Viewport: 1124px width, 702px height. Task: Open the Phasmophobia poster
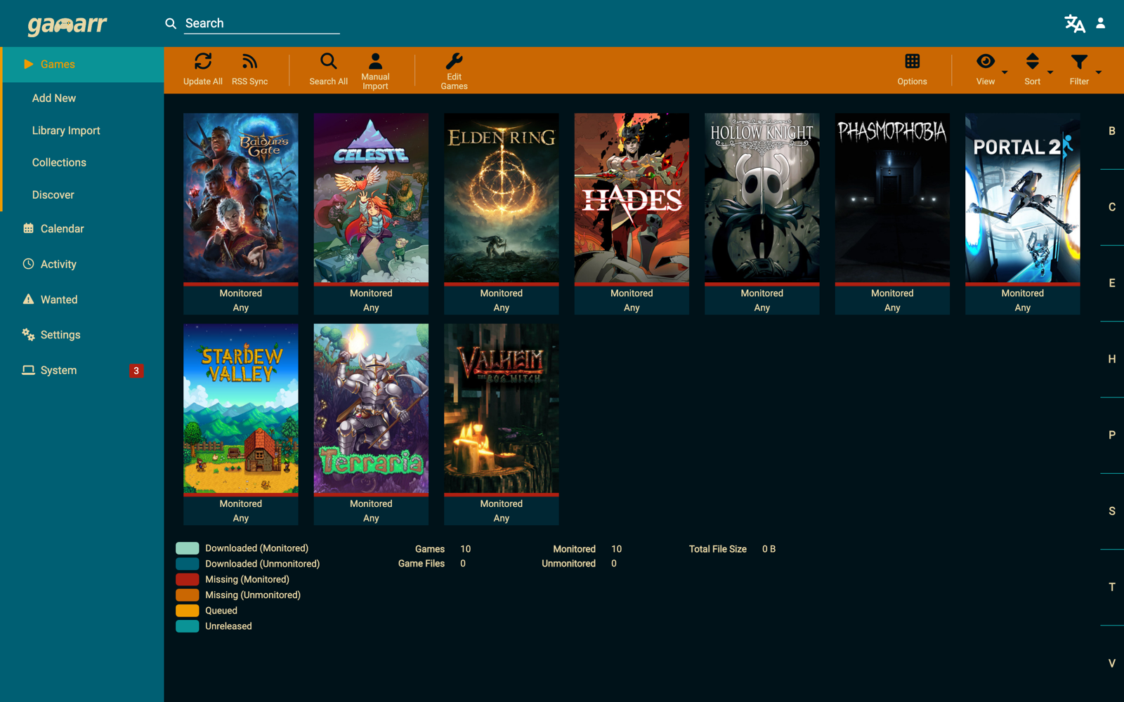coord(892,198)
